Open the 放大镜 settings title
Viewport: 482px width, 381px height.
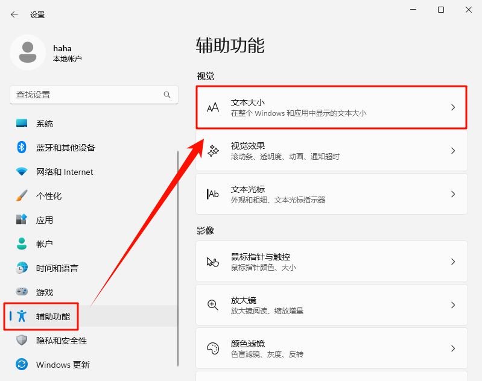(244, 300)
